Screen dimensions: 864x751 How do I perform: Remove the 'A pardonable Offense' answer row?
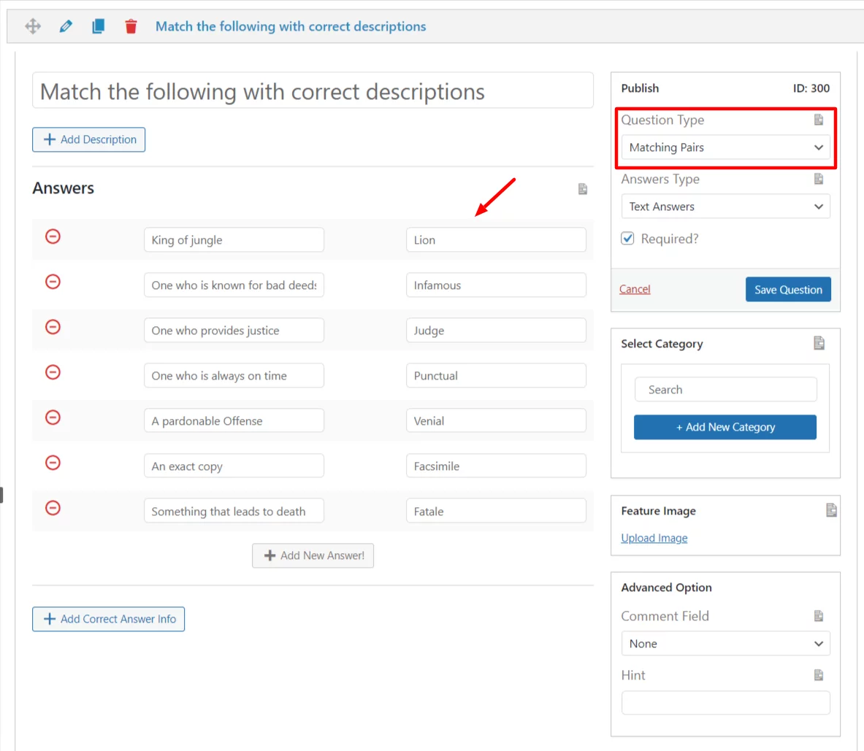pos(53,417)
